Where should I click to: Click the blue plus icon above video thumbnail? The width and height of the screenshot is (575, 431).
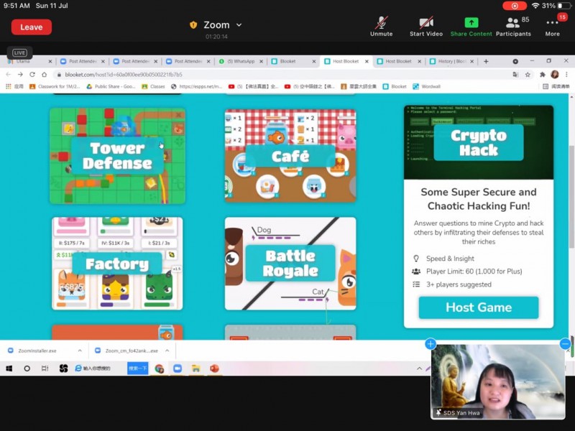(x=431, y=344)
